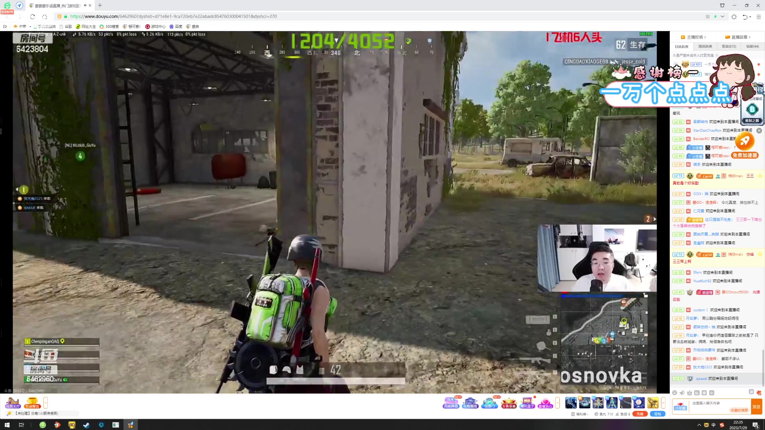Open the emoji picker in chat toolbar

[675, 393]
